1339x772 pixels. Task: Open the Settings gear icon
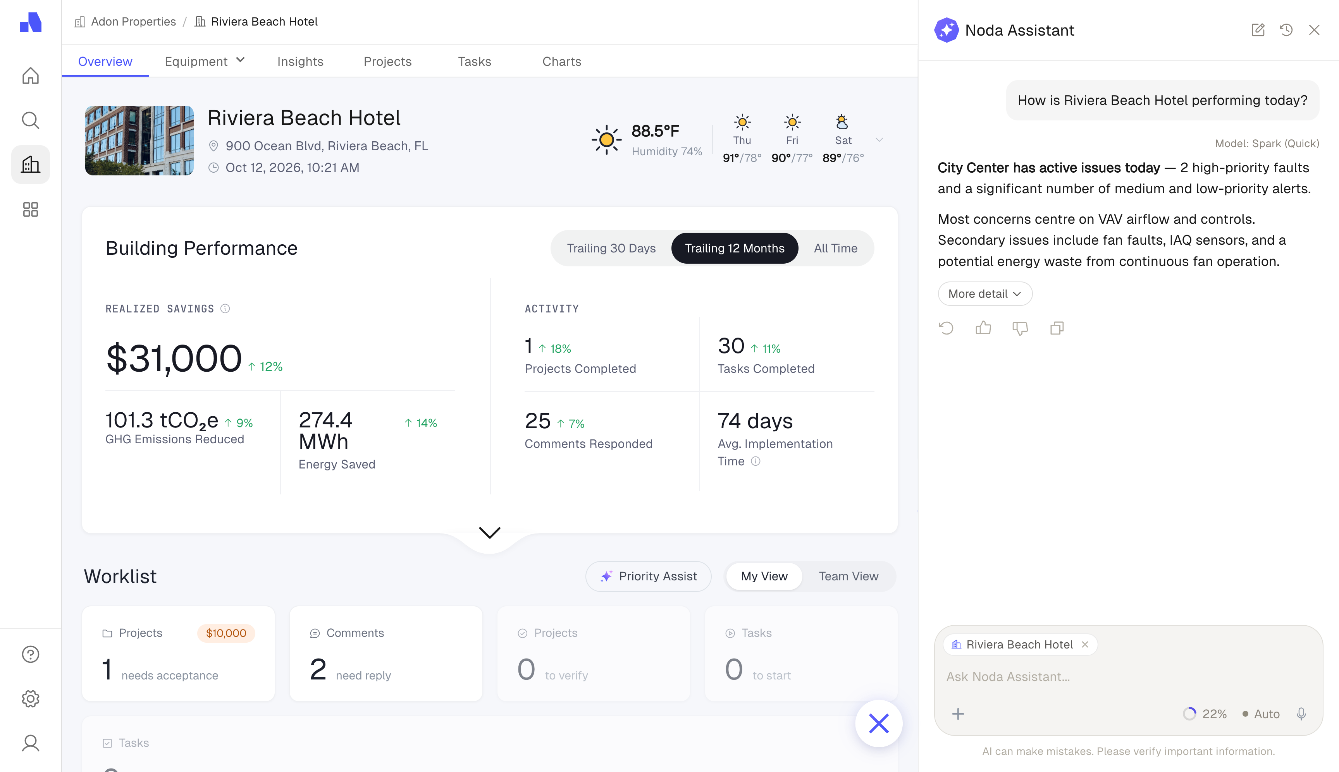click(30, 699)
